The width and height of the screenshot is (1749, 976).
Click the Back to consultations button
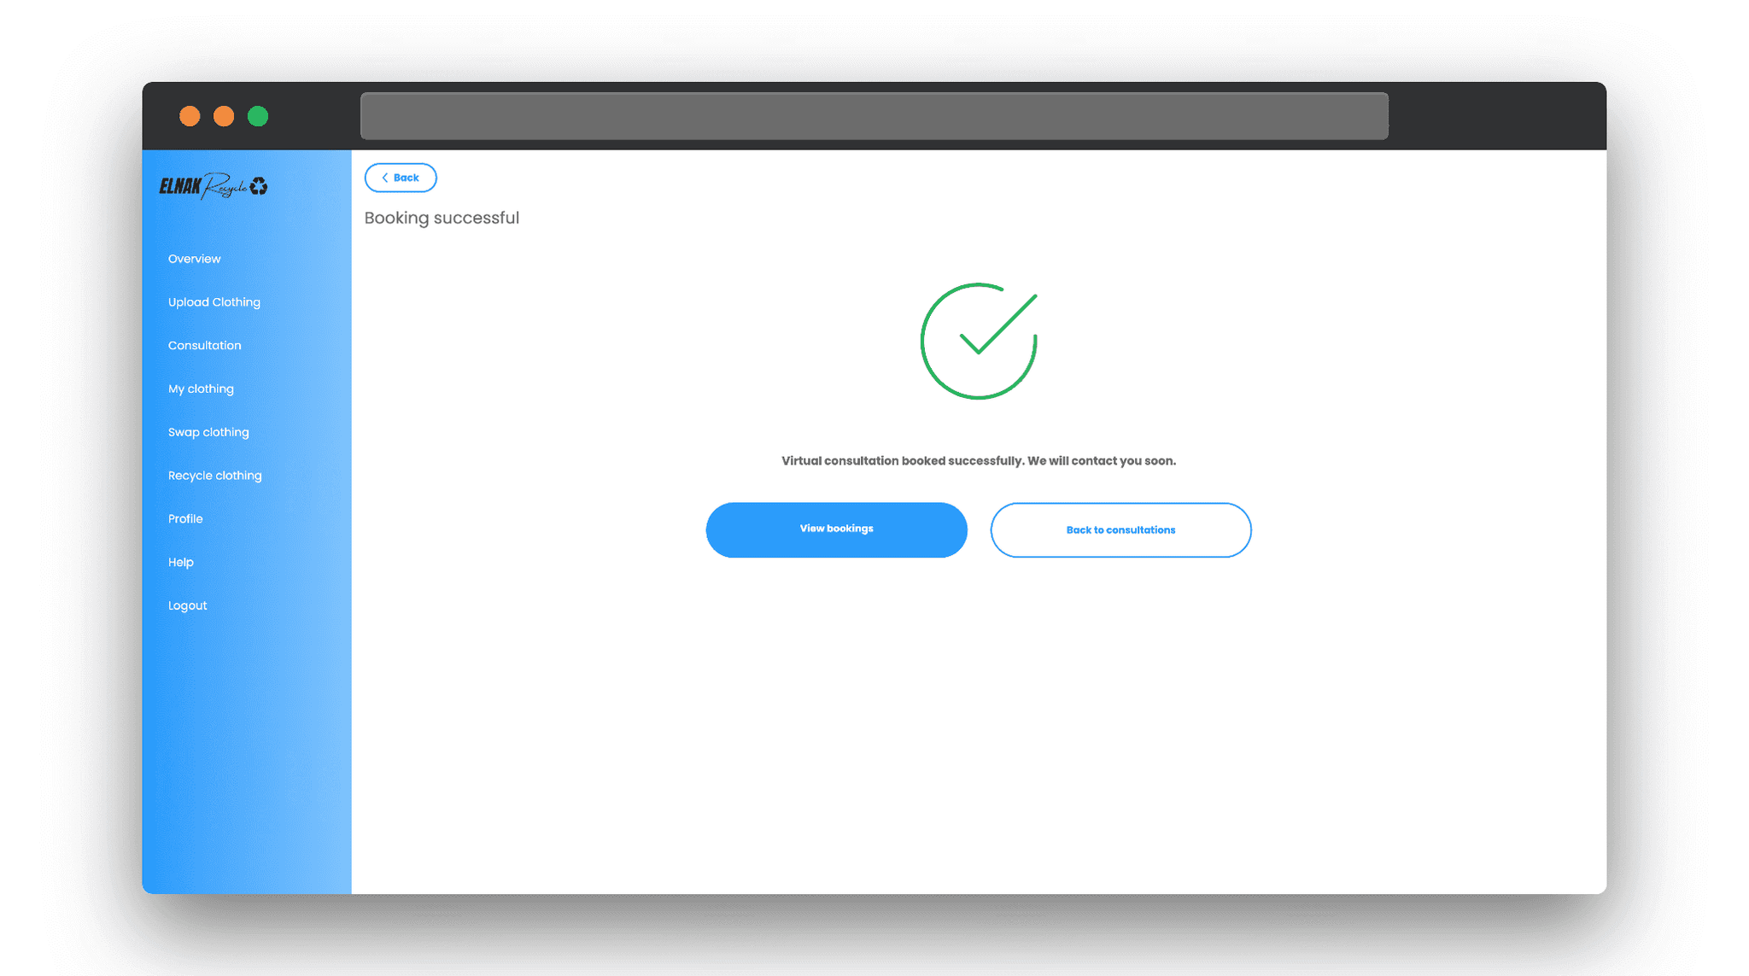tap(1120, 529)
